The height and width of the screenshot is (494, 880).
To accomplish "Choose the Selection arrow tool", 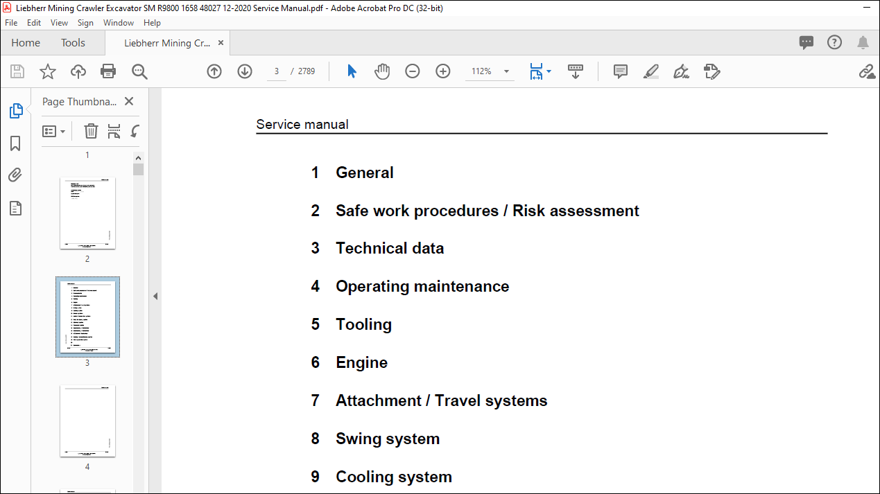I will pyautogui.click(x=352, y=71).
